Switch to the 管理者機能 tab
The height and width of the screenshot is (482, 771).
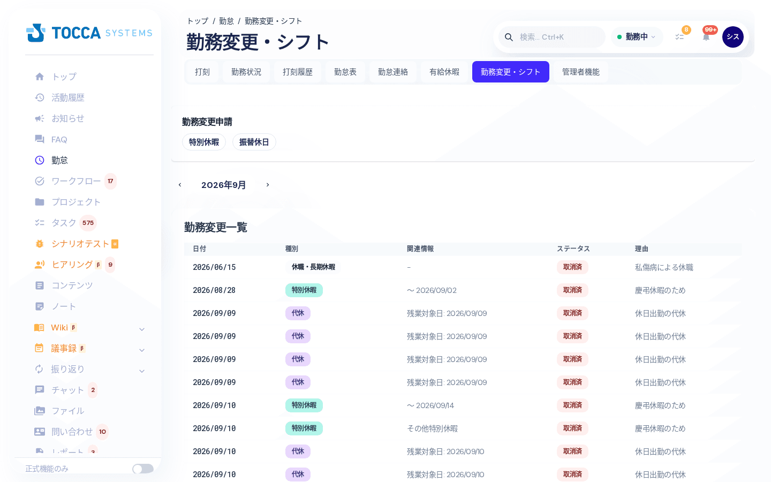coord(581,72)
